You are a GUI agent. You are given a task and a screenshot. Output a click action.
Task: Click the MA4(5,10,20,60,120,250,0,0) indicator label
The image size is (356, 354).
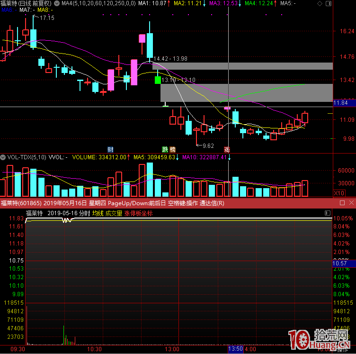point(98,3)
